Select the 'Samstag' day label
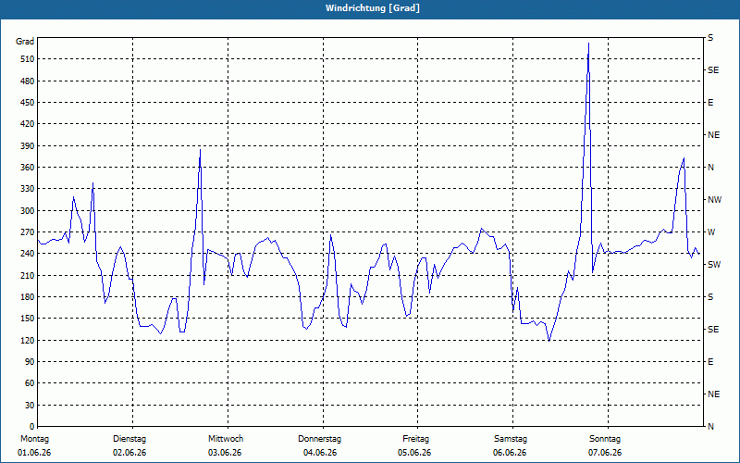 [x=511, y=439]
